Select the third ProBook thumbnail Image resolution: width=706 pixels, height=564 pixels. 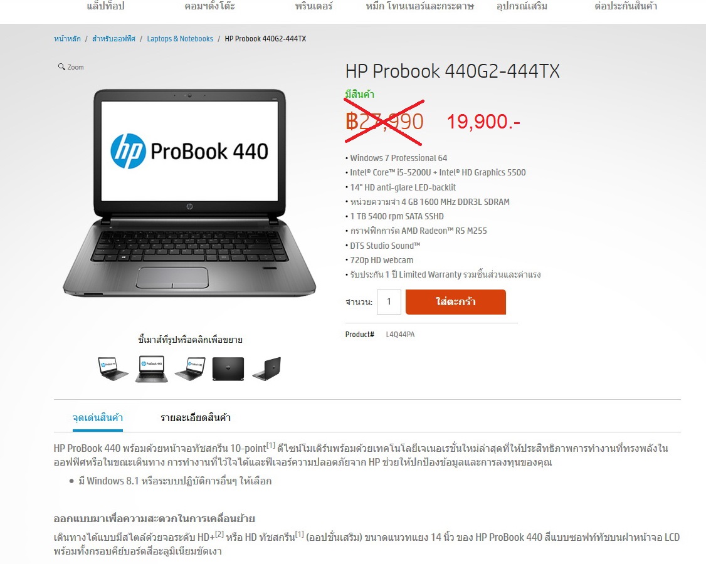tap(191, 368)
